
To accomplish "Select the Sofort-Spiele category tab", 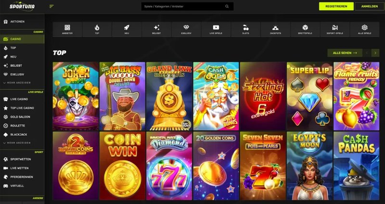I will [x=335, y=29].
